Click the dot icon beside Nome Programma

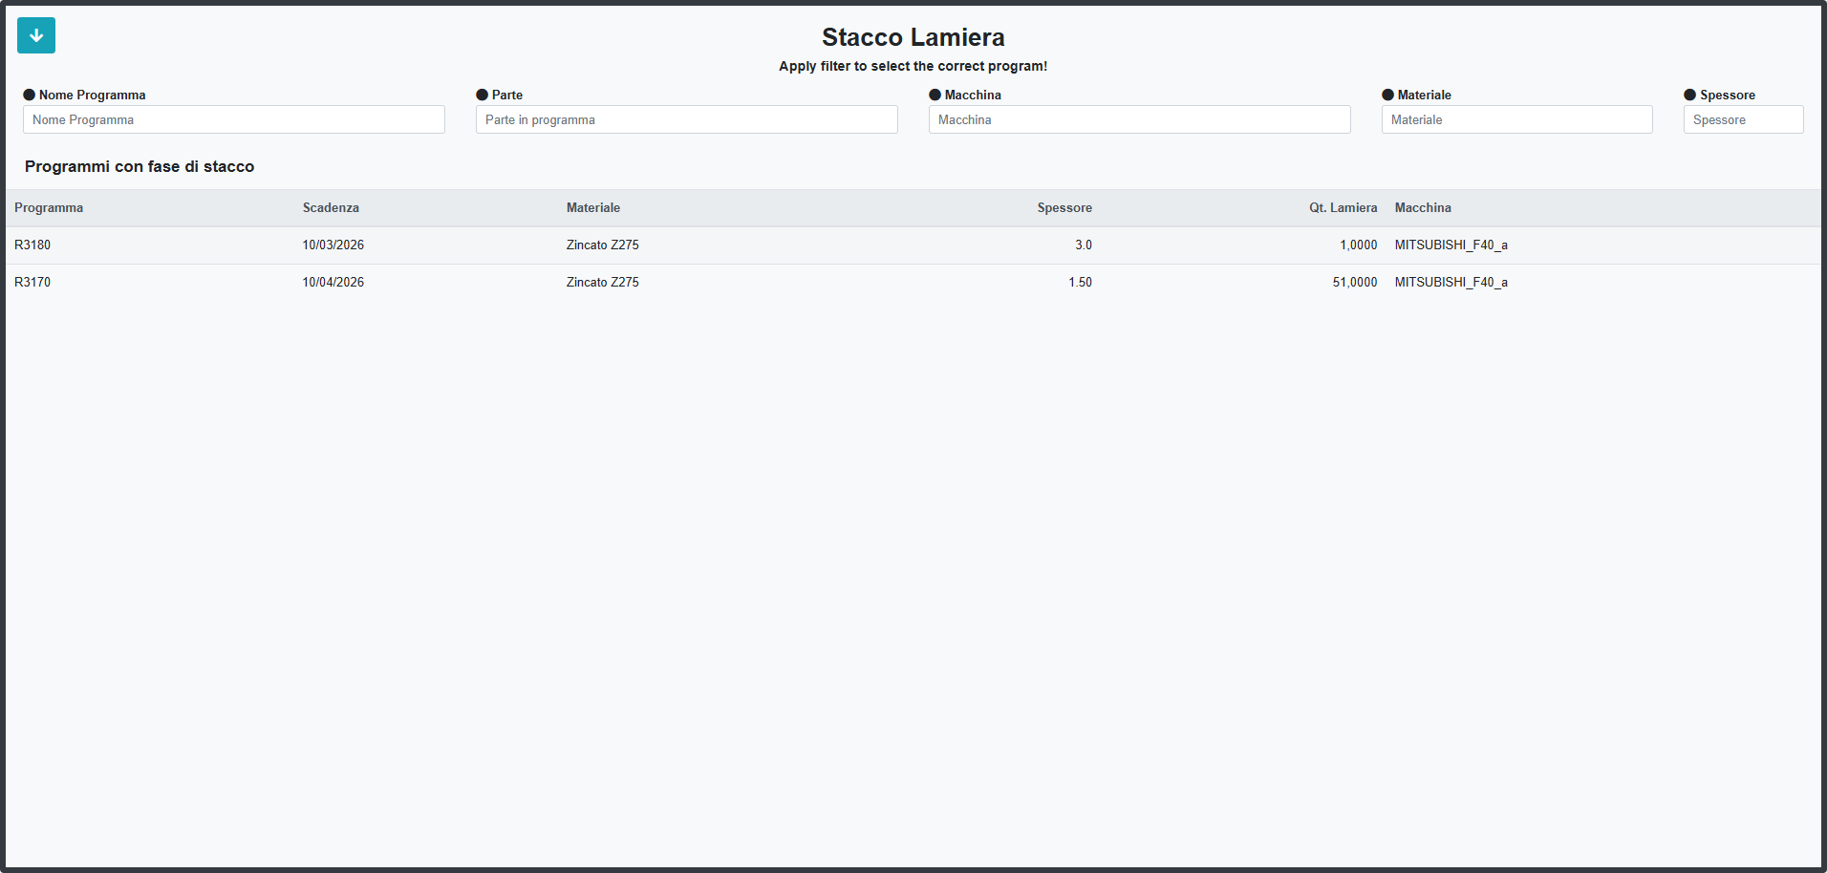30,95
